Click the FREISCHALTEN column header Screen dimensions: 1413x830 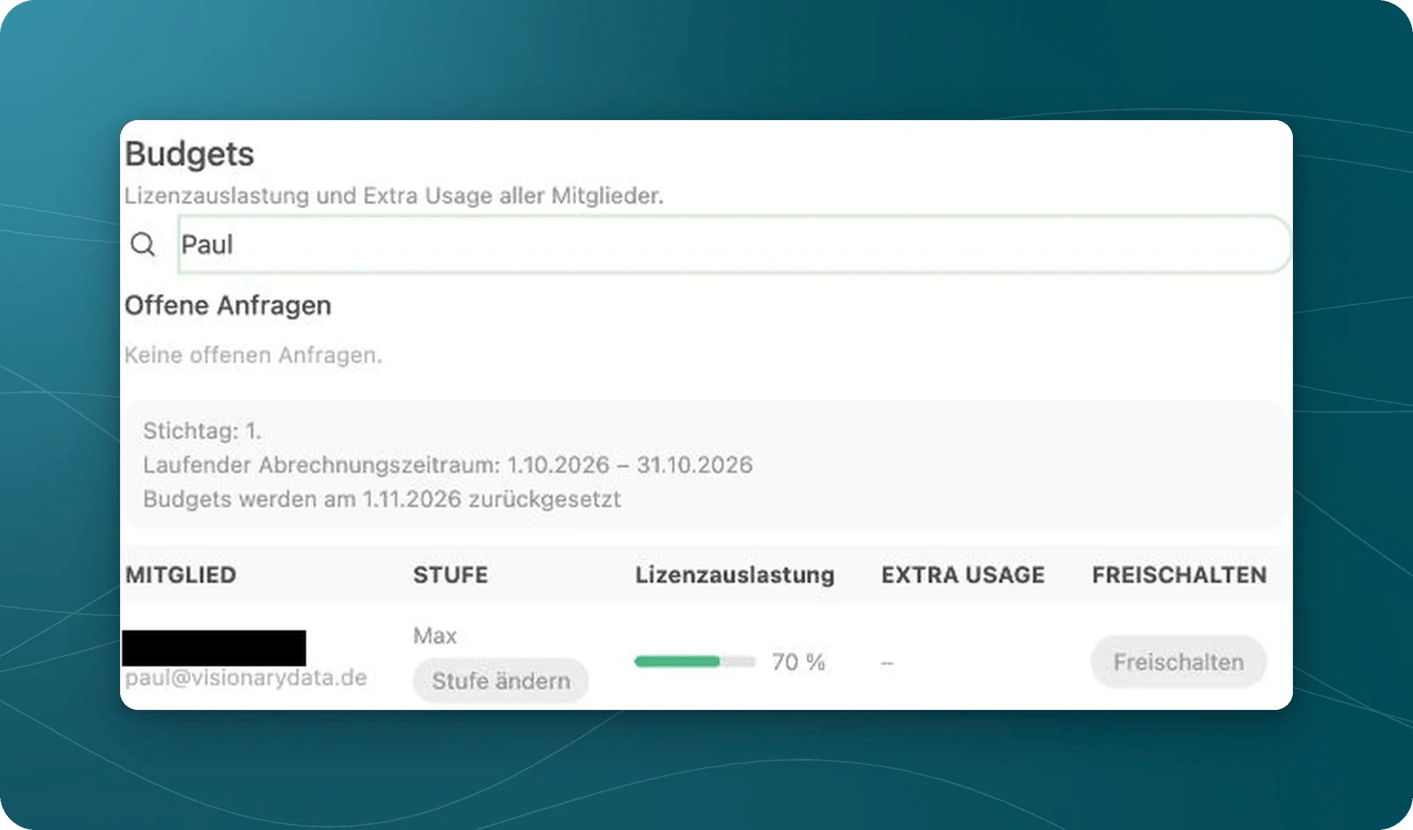(1179, 575)
